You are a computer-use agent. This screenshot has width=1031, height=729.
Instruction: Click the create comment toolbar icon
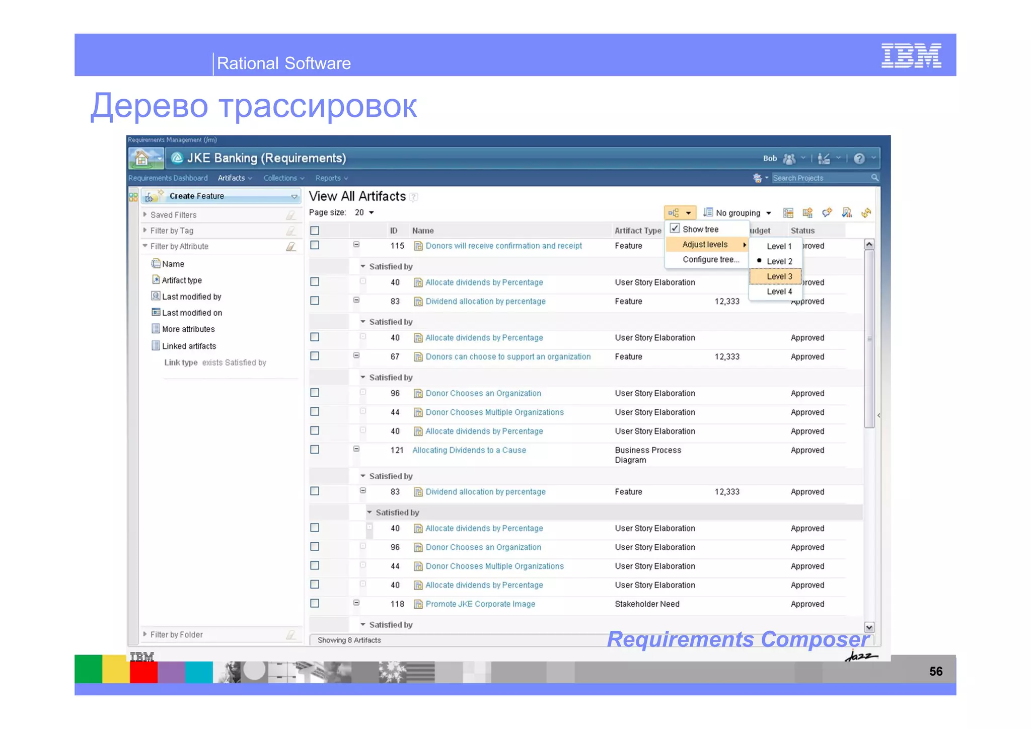[x=827, y=213]
